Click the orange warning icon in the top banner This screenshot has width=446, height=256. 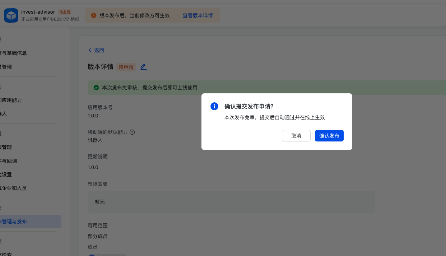click(x=93, y=15)
